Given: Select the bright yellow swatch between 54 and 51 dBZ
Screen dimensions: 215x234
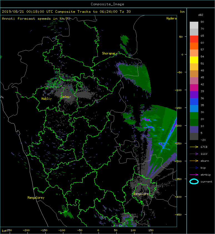Looking at the screenshot, I should coord(194,60).
